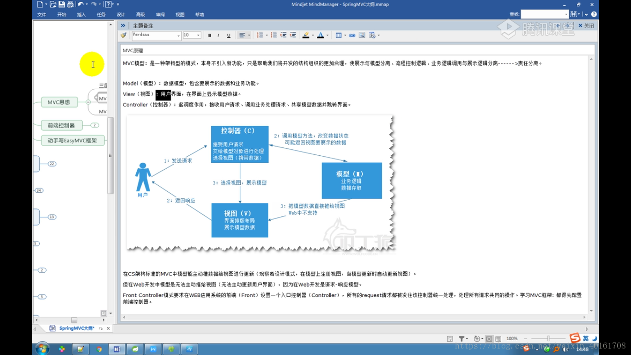Open the 任务 ribbon tab
The image size is (631, 355).
pos(101,15)
